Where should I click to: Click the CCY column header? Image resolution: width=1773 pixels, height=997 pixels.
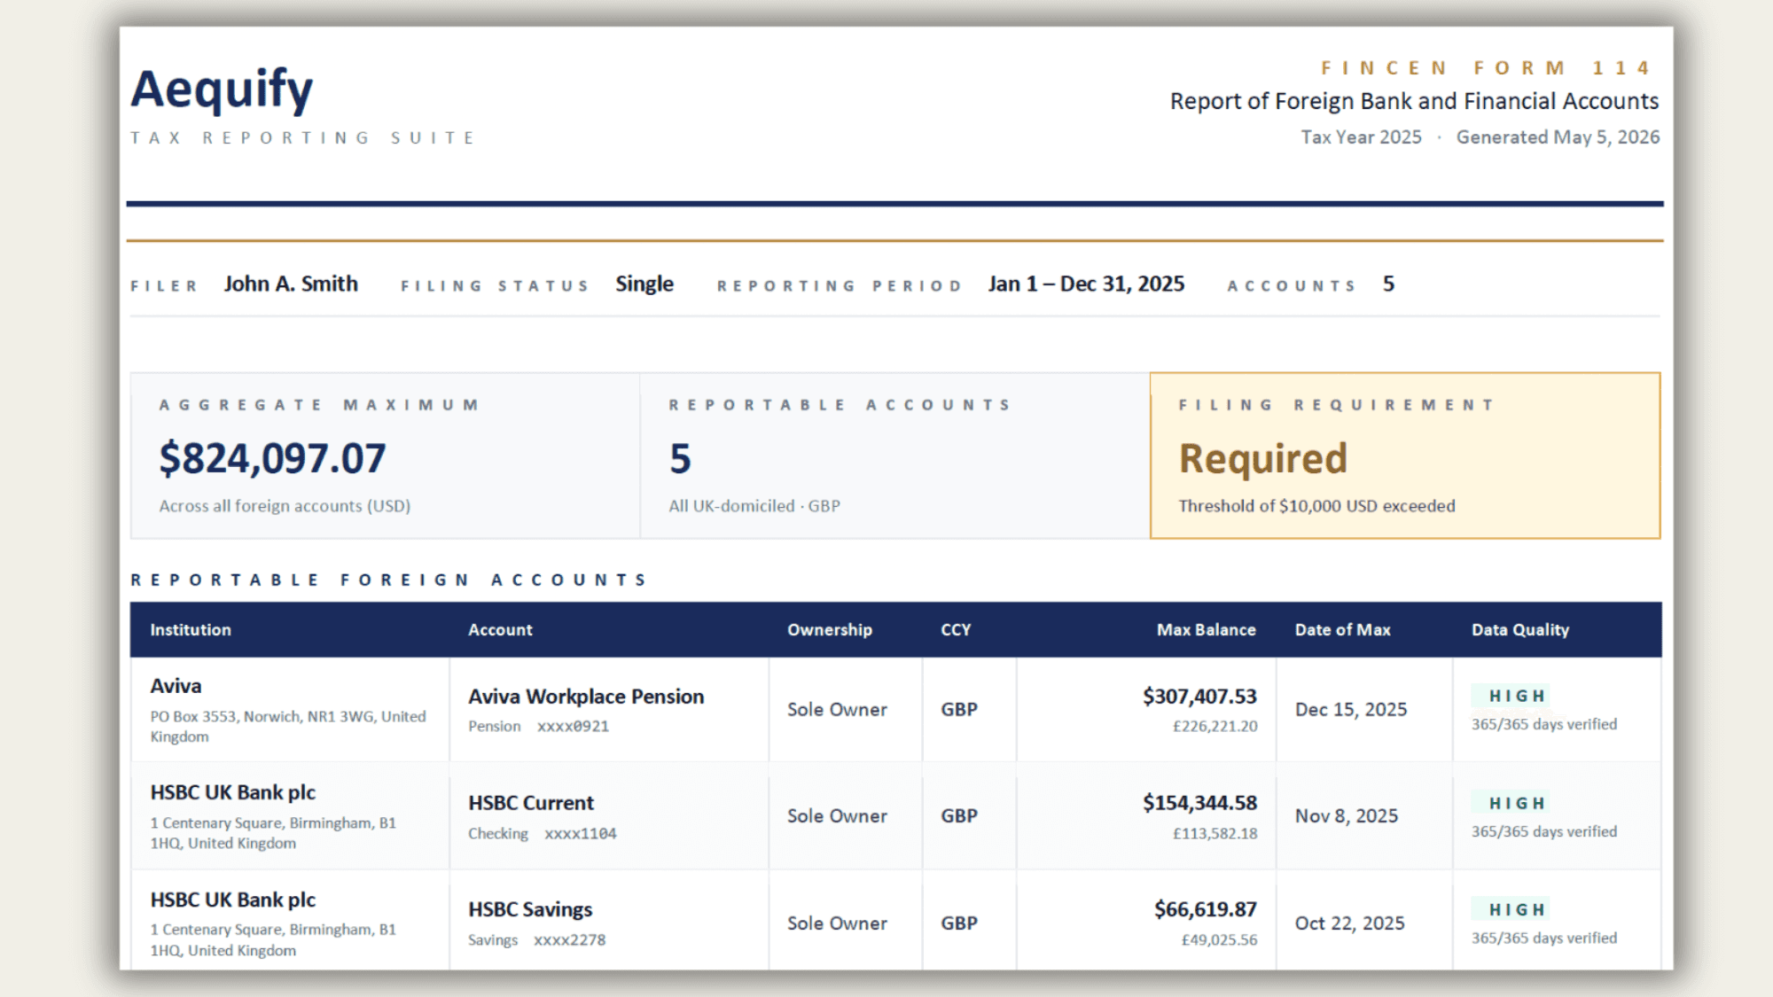pos(956,630)
